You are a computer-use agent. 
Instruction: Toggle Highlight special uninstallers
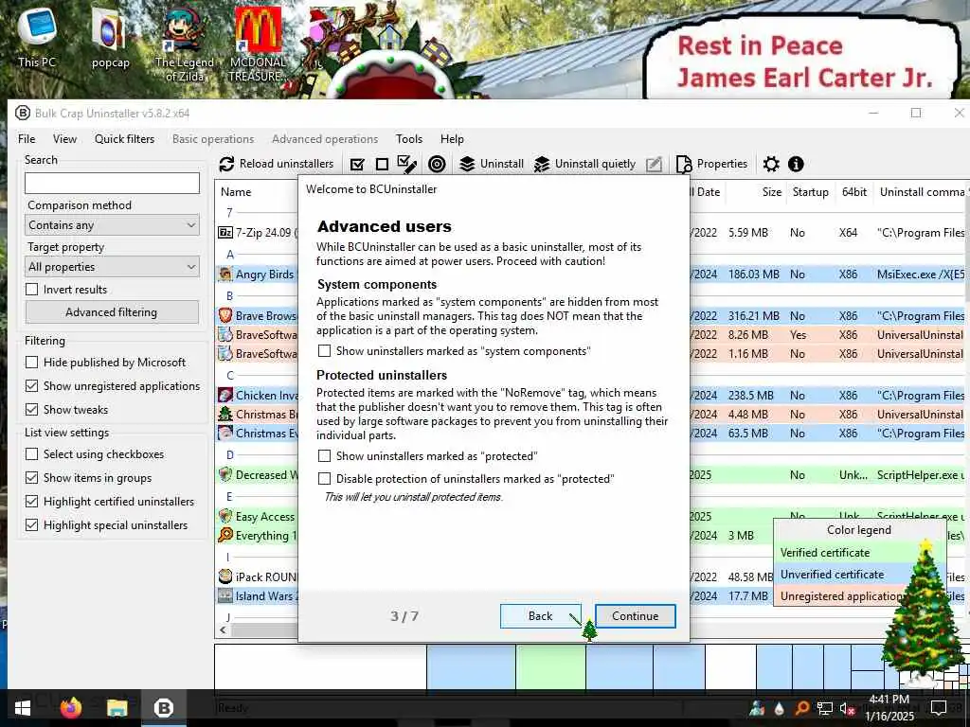(31, 524)
